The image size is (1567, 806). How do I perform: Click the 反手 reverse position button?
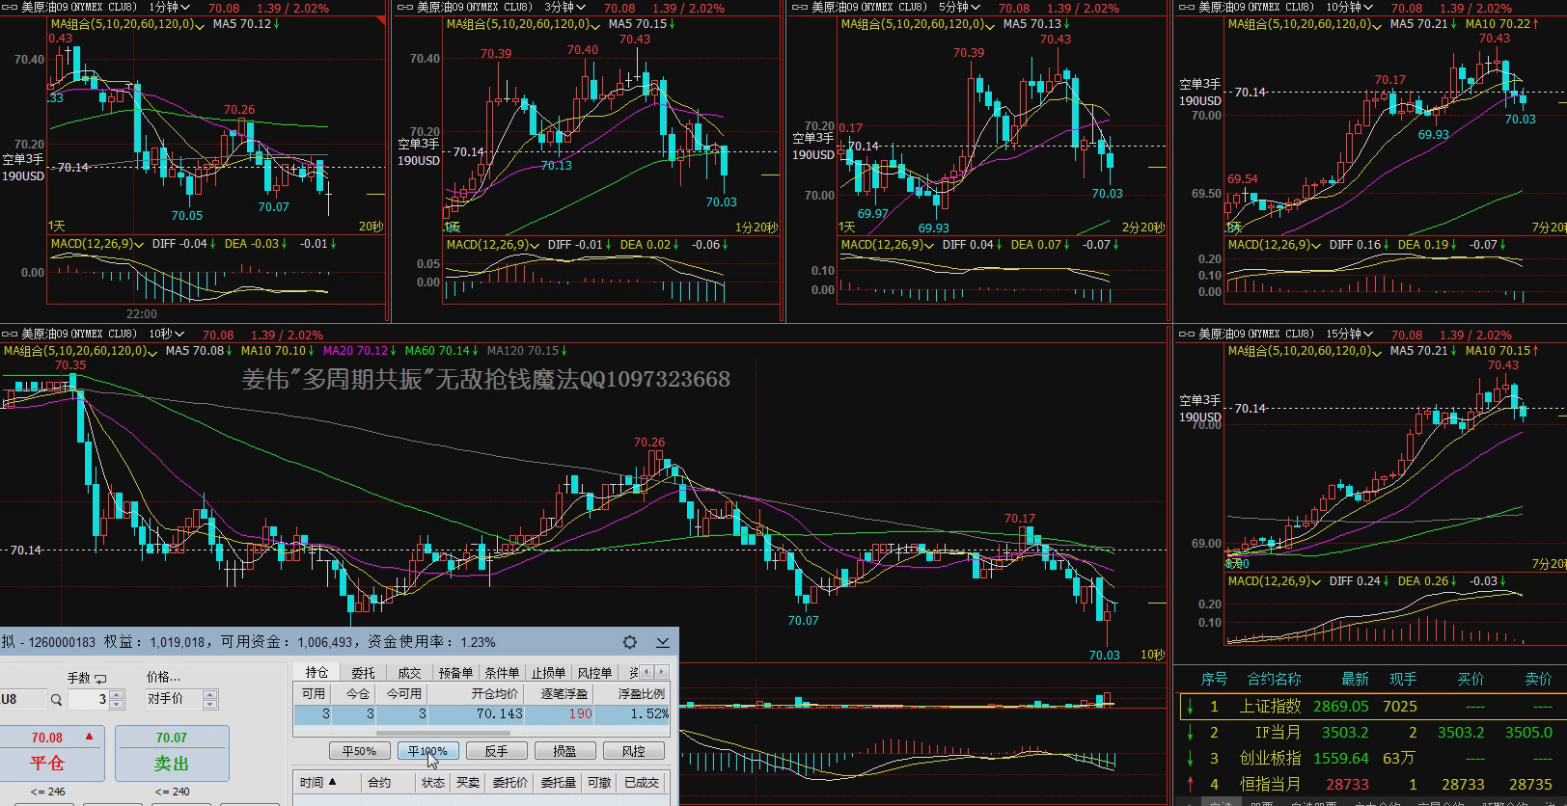coord(496,751)
